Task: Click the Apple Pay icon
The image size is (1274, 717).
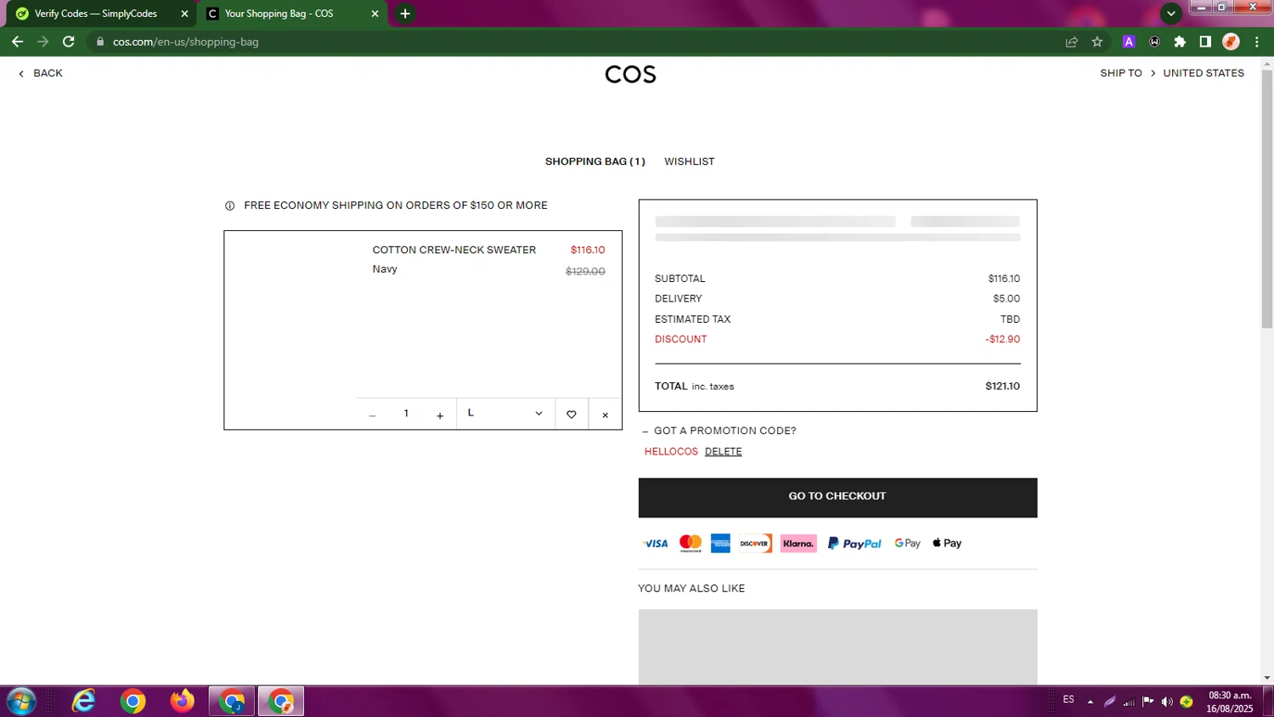Action: [x=947, y=544]
